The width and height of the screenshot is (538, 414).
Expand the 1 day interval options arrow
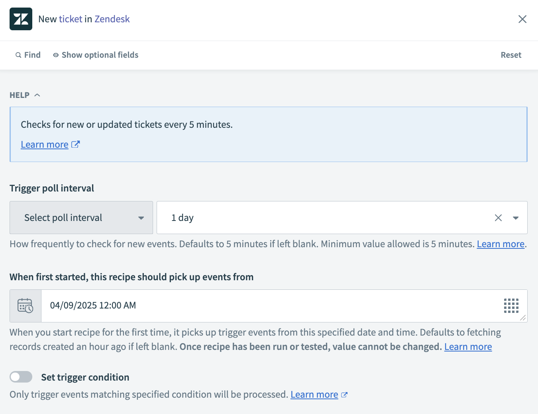click(516, 218)
